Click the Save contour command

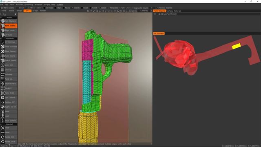pos(9,121)
